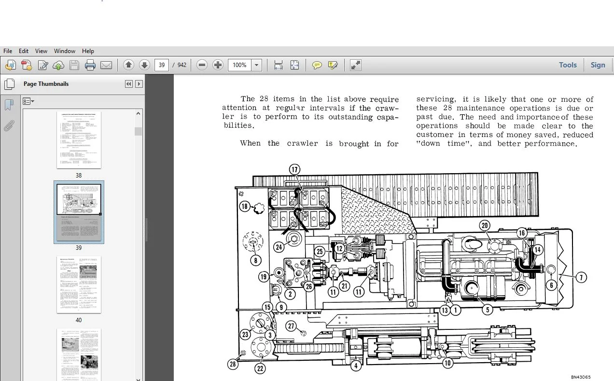Viewport: 614px width, 381px height.
Task: Open the Sign pane
Action: [x=598, y=65]
